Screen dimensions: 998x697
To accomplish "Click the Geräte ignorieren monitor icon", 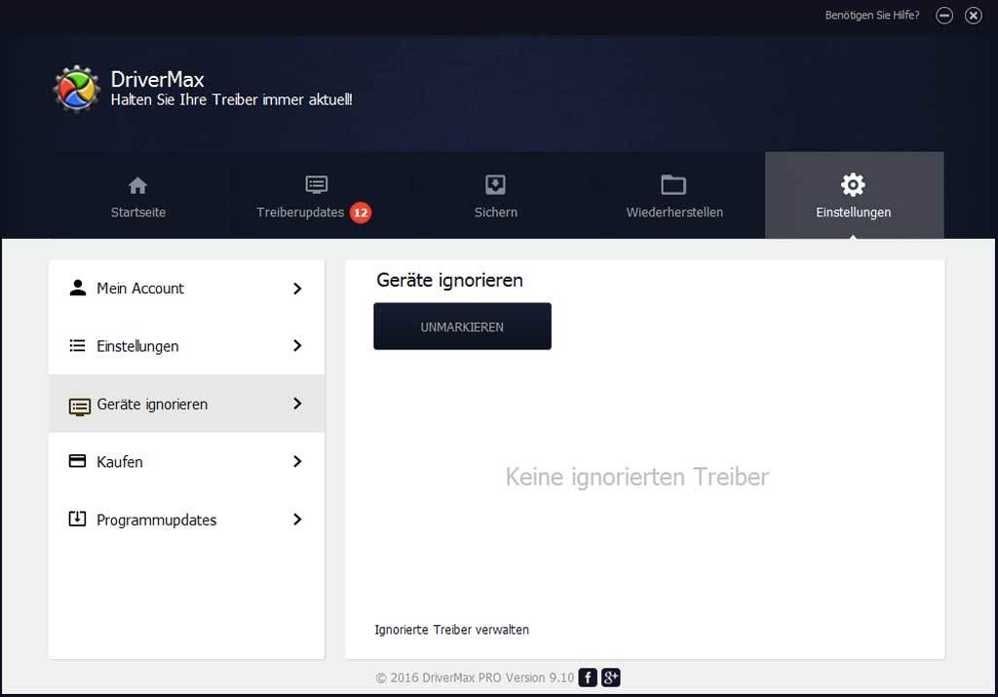I will [80, 407].
